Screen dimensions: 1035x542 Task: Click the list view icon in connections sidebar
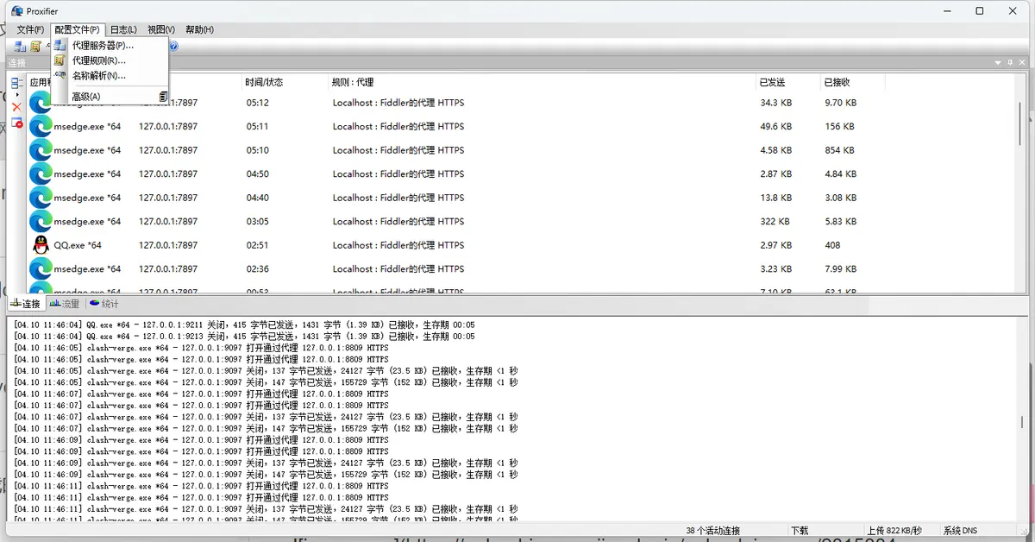point(16,83)
